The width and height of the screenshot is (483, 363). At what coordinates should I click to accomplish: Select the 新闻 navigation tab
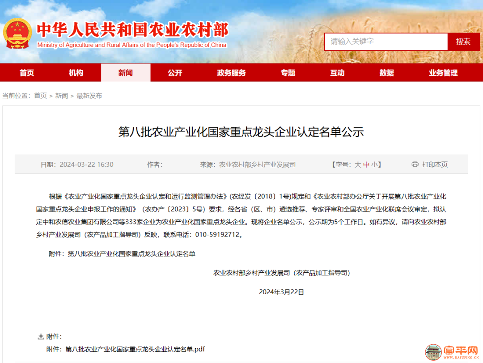tap(126, 73)
